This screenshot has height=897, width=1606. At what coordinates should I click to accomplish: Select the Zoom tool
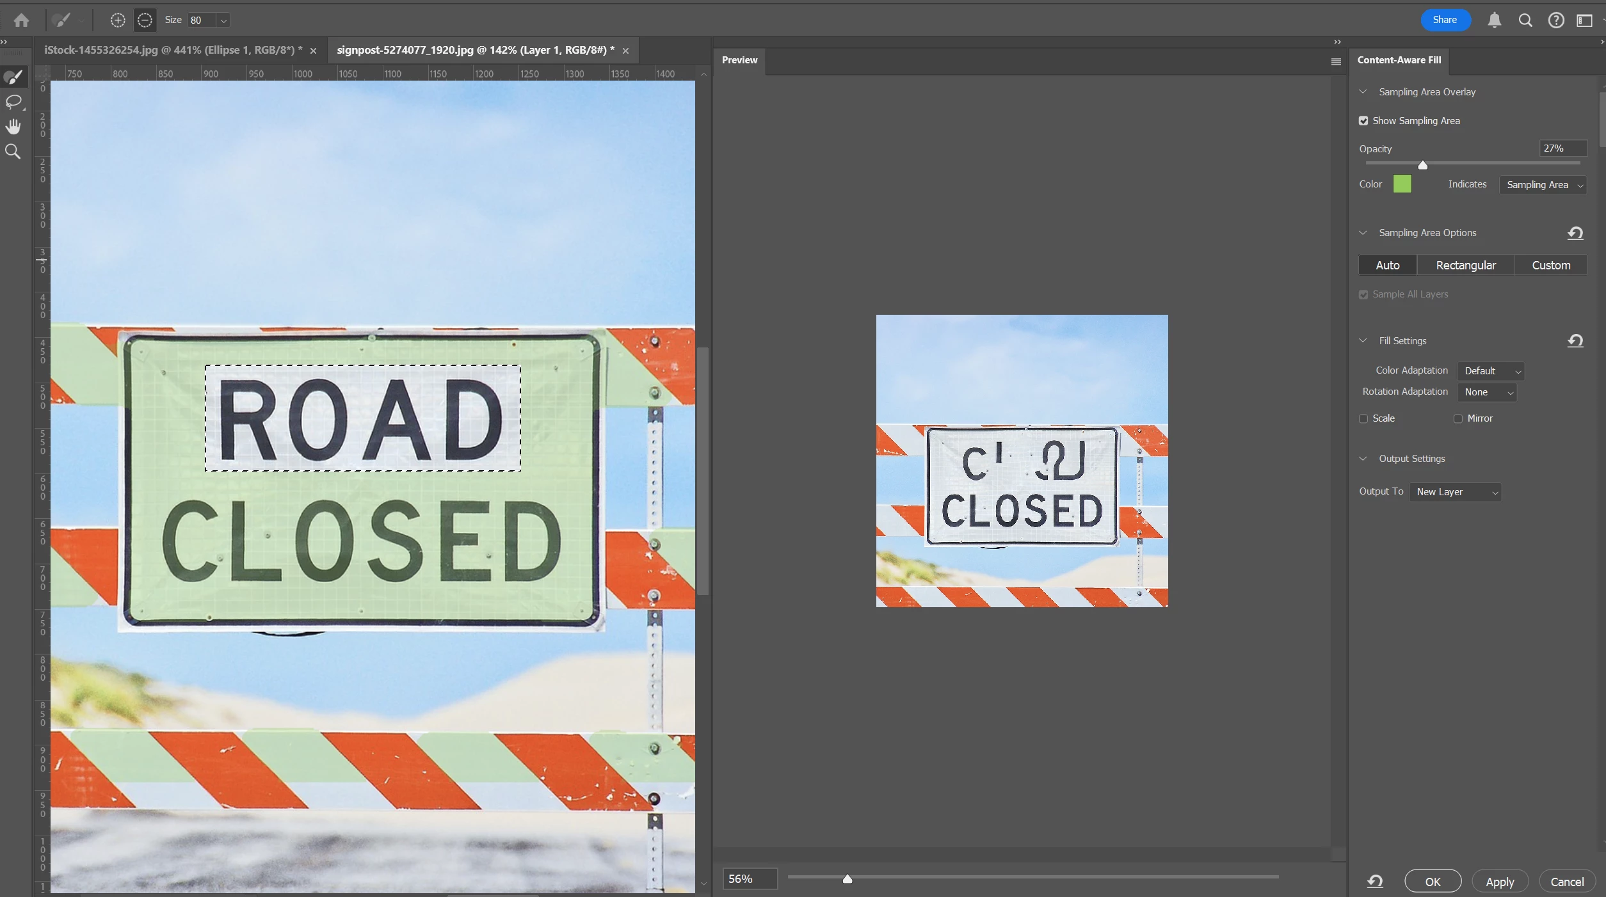13,152
